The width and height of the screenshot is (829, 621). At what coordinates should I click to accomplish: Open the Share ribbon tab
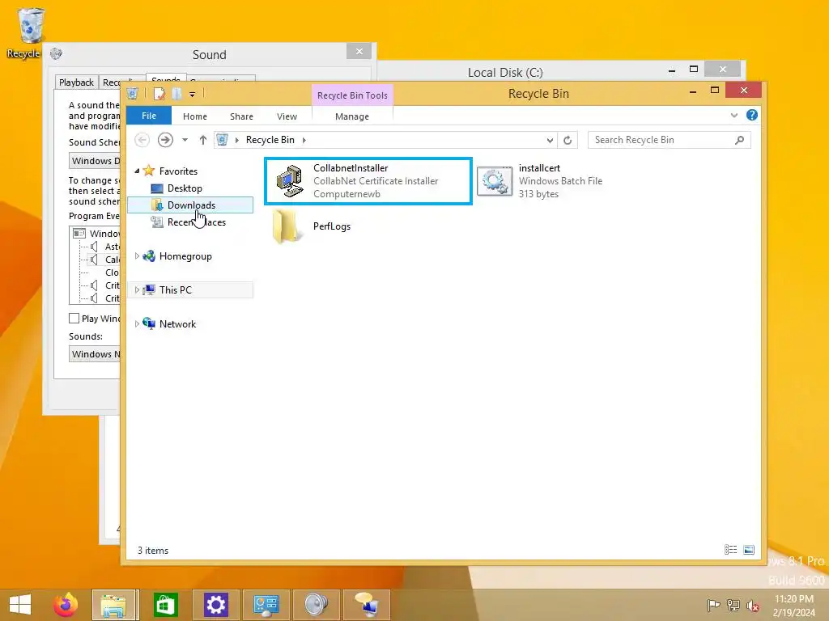point(241,116)
